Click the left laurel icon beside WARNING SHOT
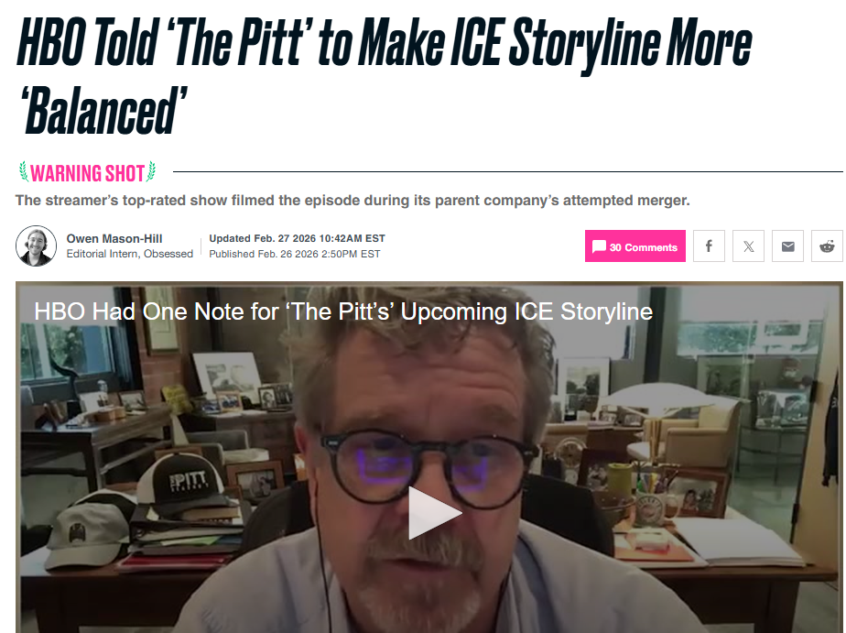846x633 pixels. tap(24, 171)
